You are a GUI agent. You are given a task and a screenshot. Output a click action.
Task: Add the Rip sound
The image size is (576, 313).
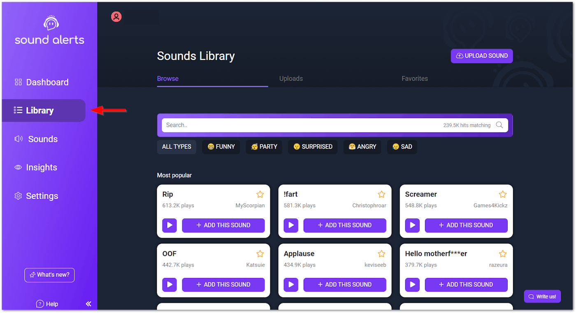(x=223, y=225)
